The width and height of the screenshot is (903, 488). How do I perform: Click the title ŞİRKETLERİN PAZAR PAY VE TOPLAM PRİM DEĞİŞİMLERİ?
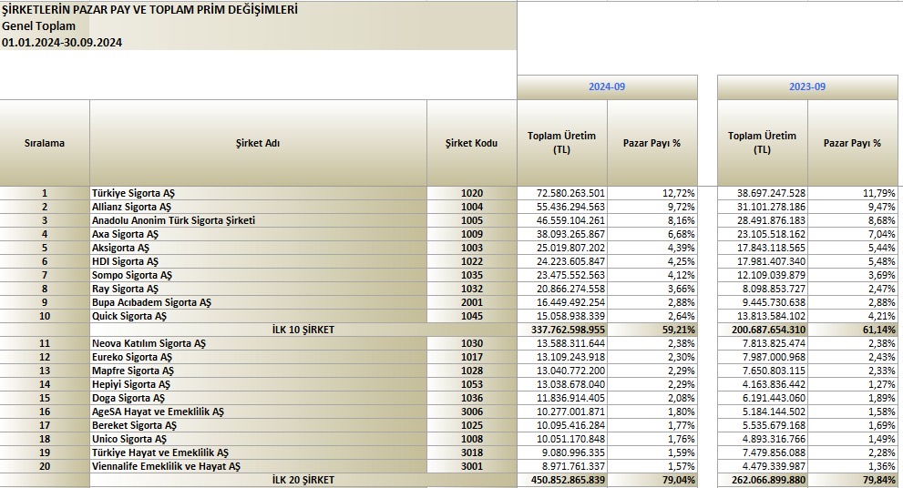pyautogui.click(x=149, y=10)
